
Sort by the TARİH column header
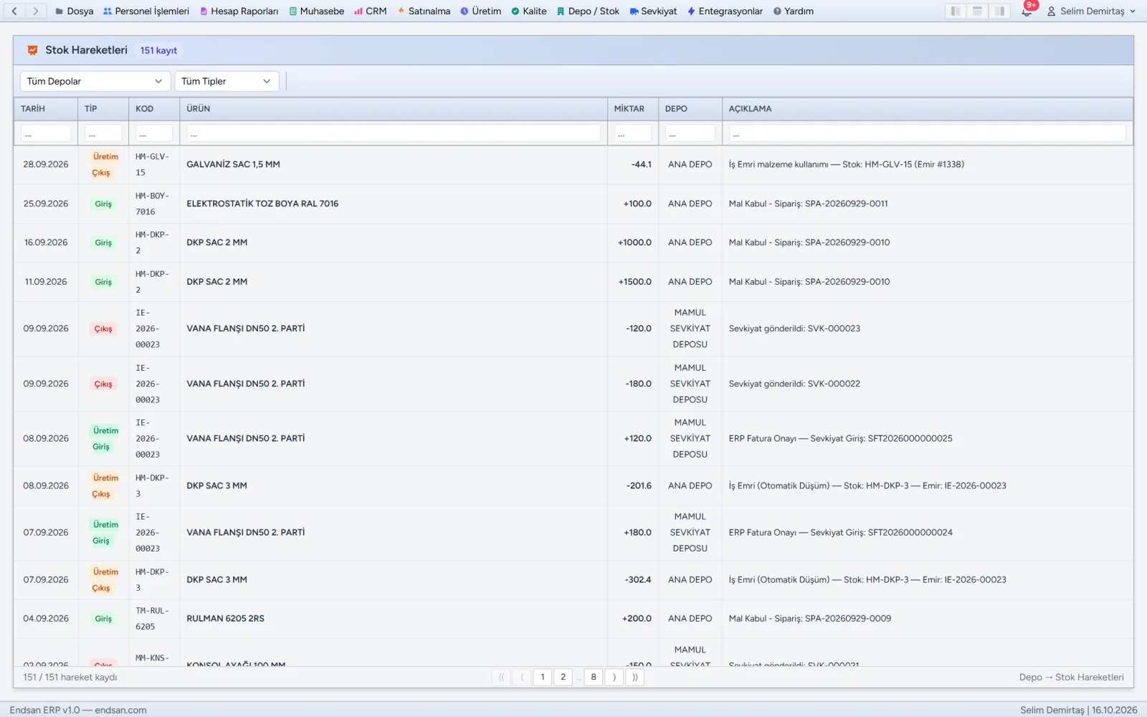(46, 109)
